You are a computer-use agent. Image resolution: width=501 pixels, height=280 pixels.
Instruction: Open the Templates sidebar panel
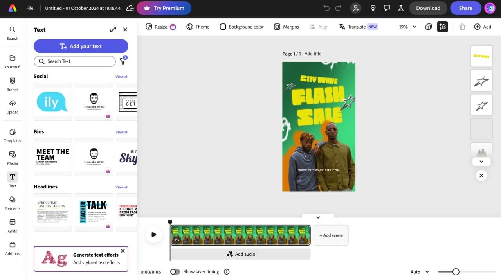[13, 135]
